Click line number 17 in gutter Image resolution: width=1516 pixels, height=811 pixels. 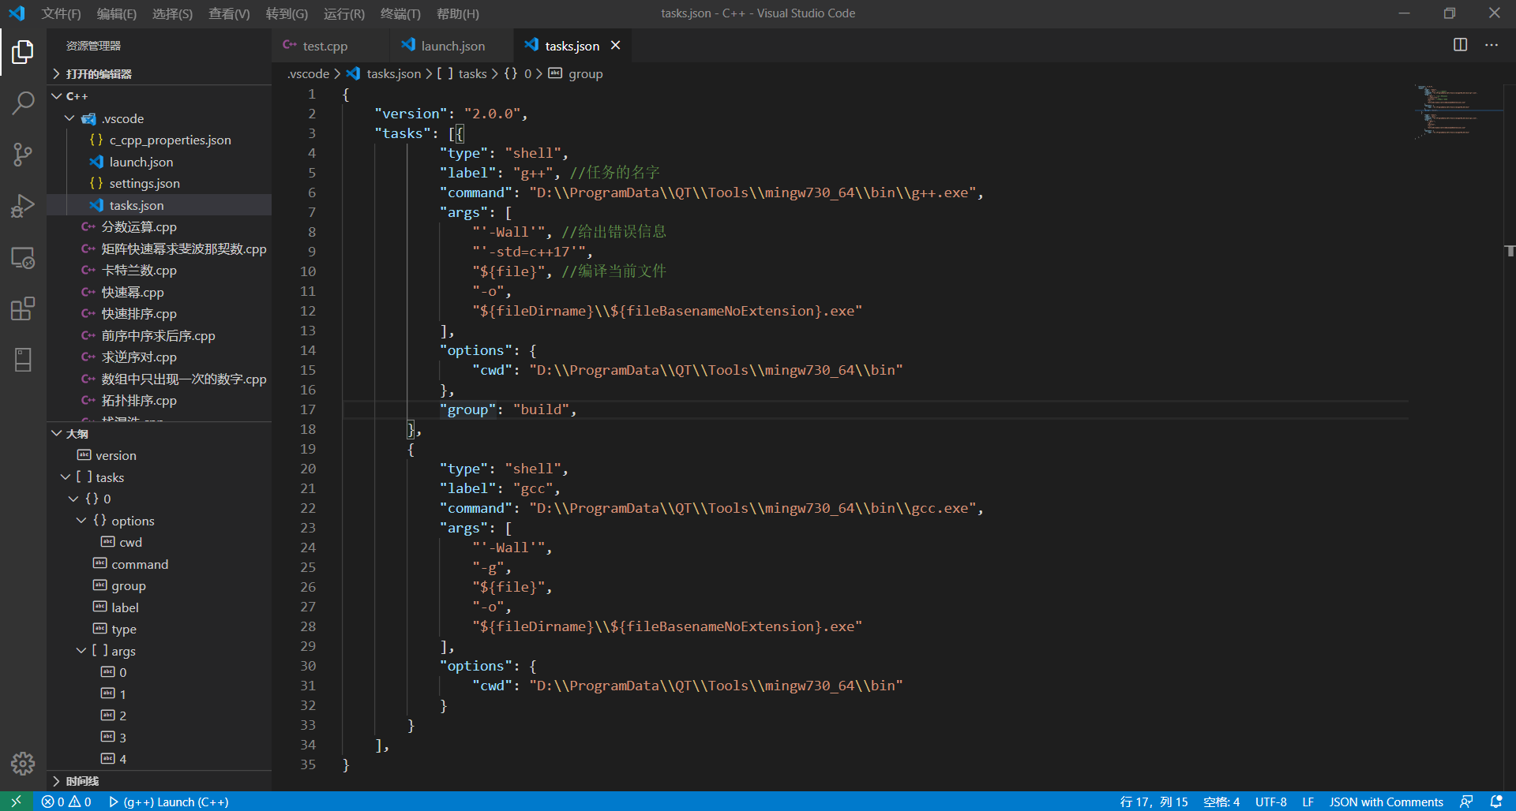(308, 409)
